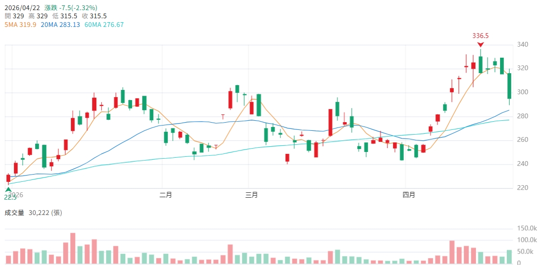
Task: Click the red down arrow at the 336.5 high
Action: pyautogui.click(x=480, y=44)
